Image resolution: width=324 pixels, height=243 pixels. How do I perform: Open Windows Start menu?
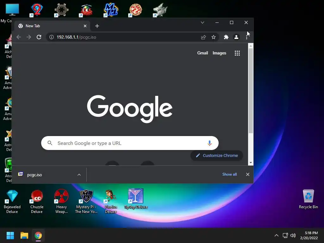[10, 235]
